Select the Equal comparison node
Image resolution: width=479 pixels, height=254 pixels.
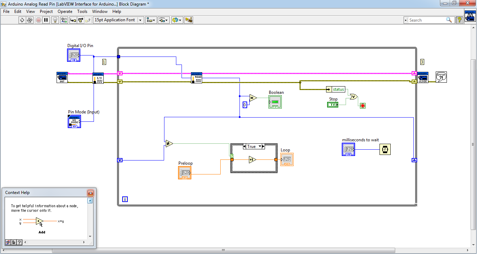[x=253, y=98]
